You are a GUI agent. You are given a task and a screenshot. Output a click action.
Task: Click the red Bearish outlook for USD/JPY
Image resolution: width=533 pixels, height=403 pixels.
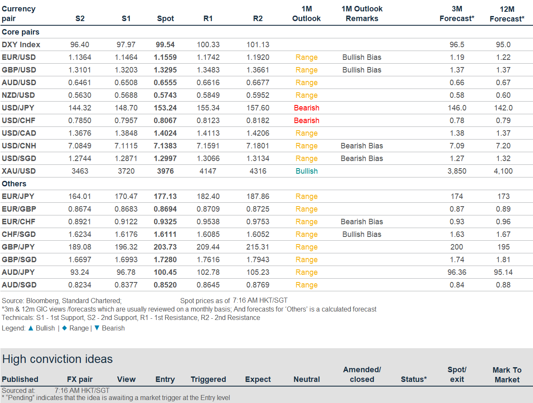[x=306, y=108]
